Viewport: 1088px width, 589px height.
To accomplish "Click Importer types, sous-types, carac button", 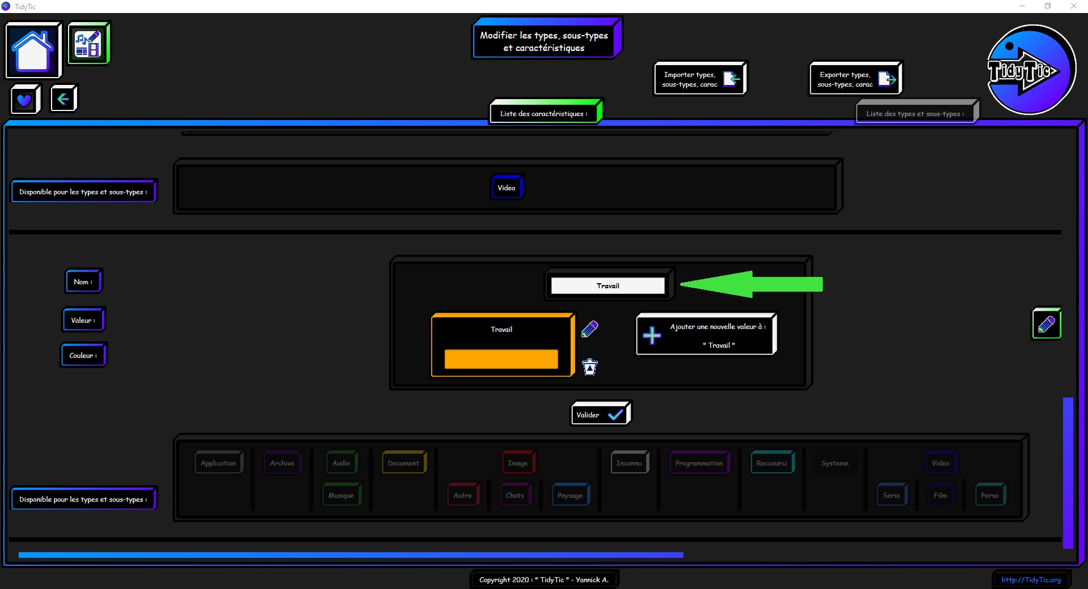I will pos(700,79).
